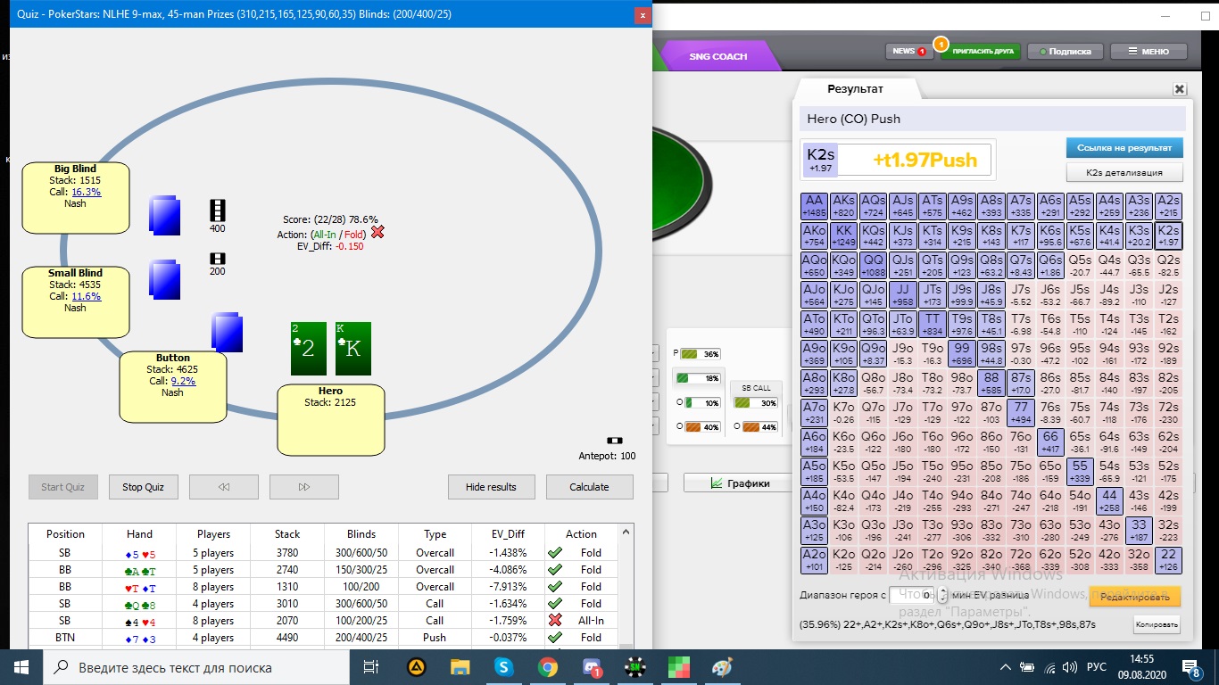Viewport: 1219px width, 685px height.
Task: Click the 30% SB CALL range bar
Action: [x=755, y=402]
